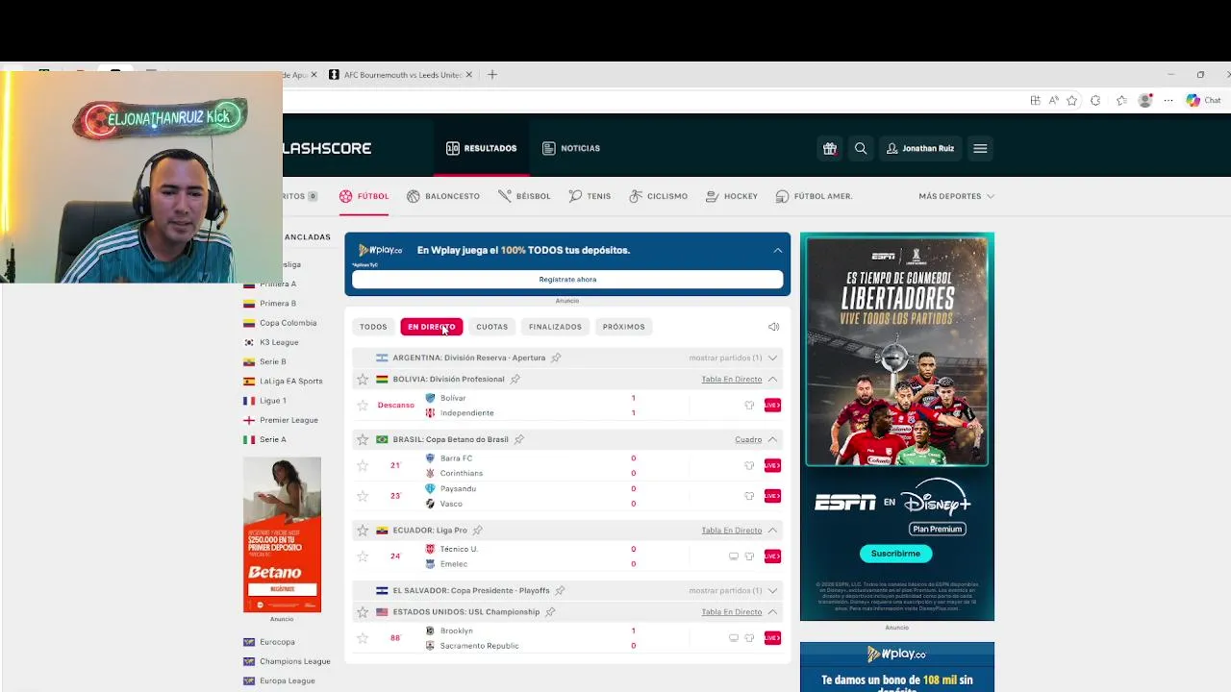The height and width of the screenshot is (692, 1231).
Task: Open Copilot Chat button
Action: point(1203,100)
